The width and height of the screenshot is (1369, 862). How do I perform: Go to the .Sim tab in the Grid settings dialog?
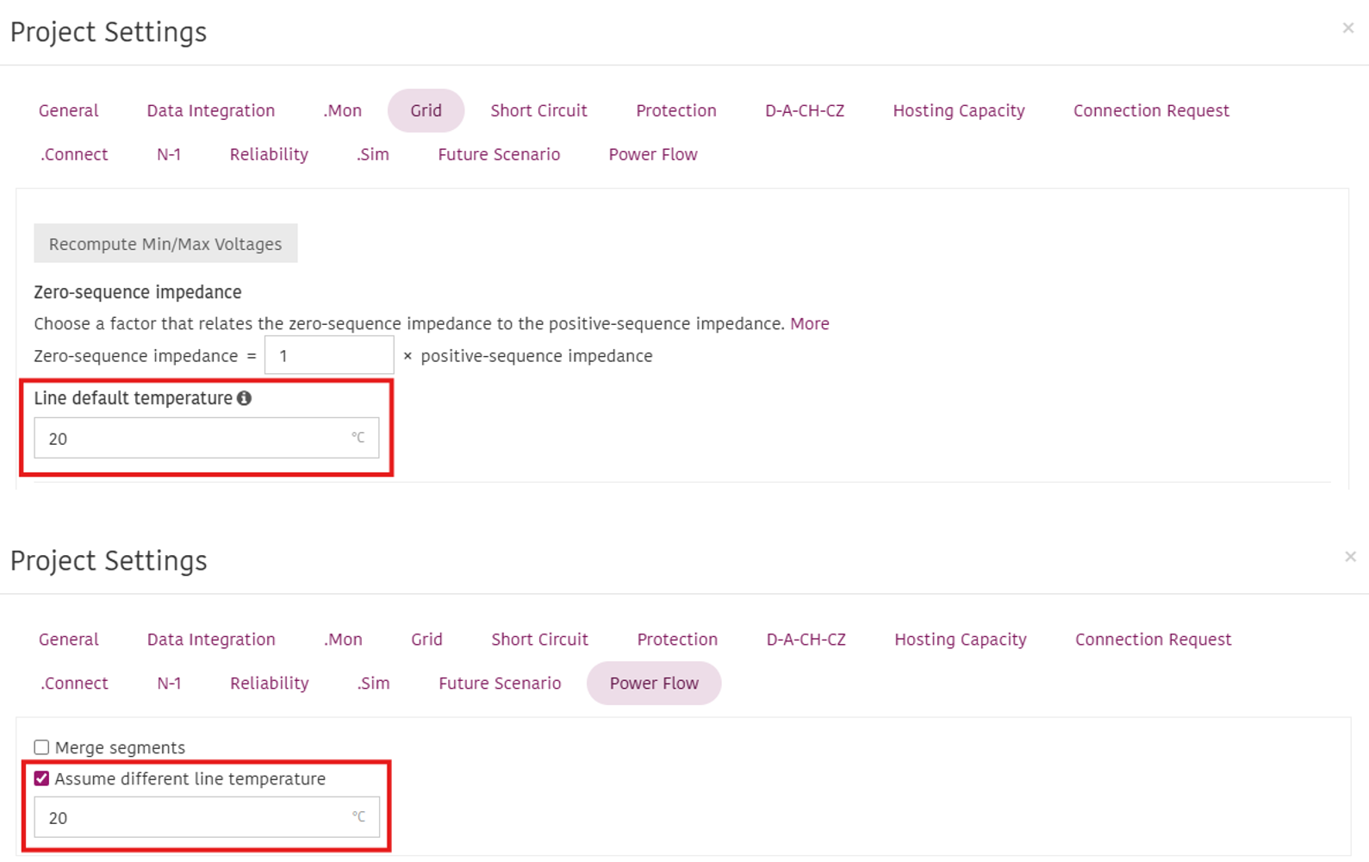[x=373, y=154]
